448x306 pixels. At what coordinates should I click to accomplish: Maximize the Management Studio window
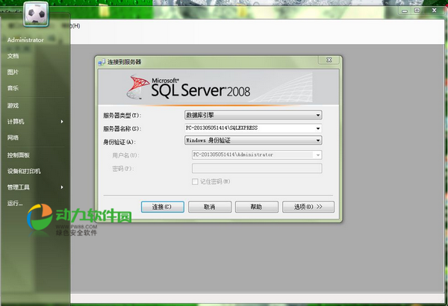417,10
